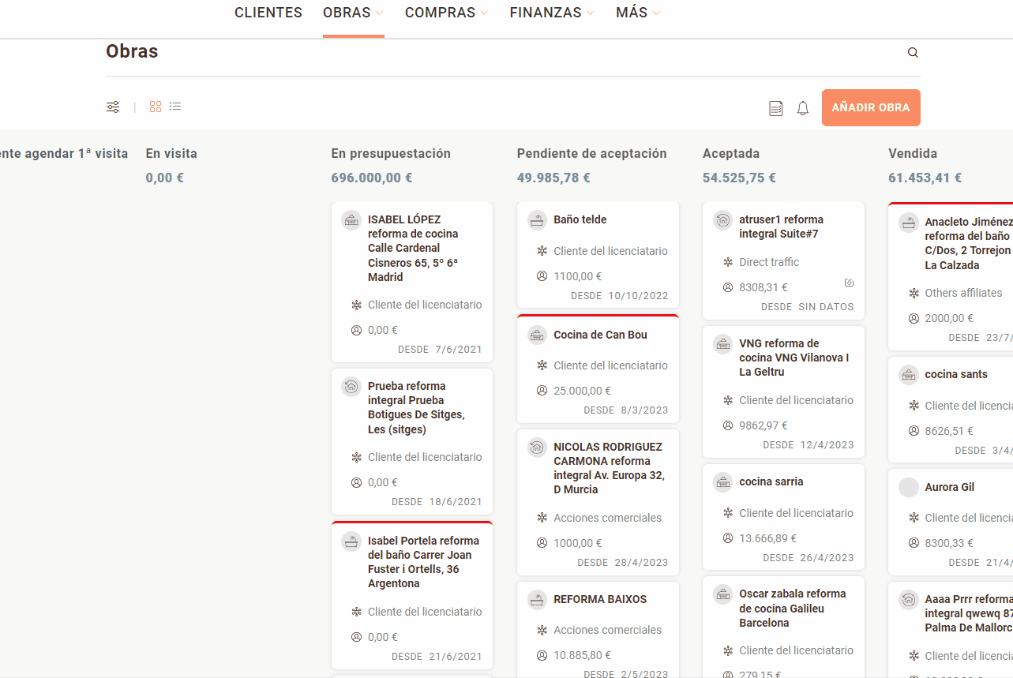Switch to list view
The width and height of the screenshot is (1013, 678).
175,107
